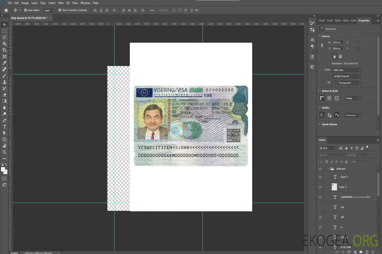Collapse the Canvas section
Viewport: 382px width, 254px height.
[x=319, y=36]
